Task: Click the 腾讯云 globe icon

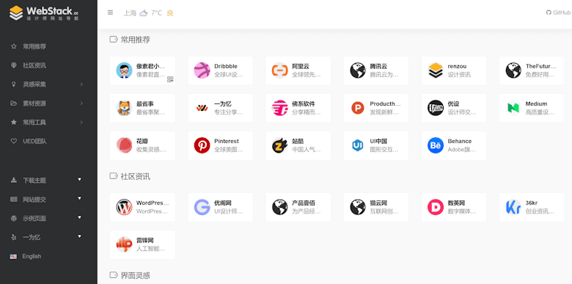Action: pyautogui.click(x=358, y=70)
